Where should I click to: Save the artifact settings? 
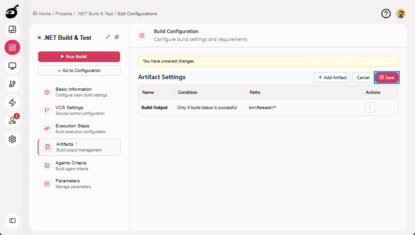coord(387,78)
